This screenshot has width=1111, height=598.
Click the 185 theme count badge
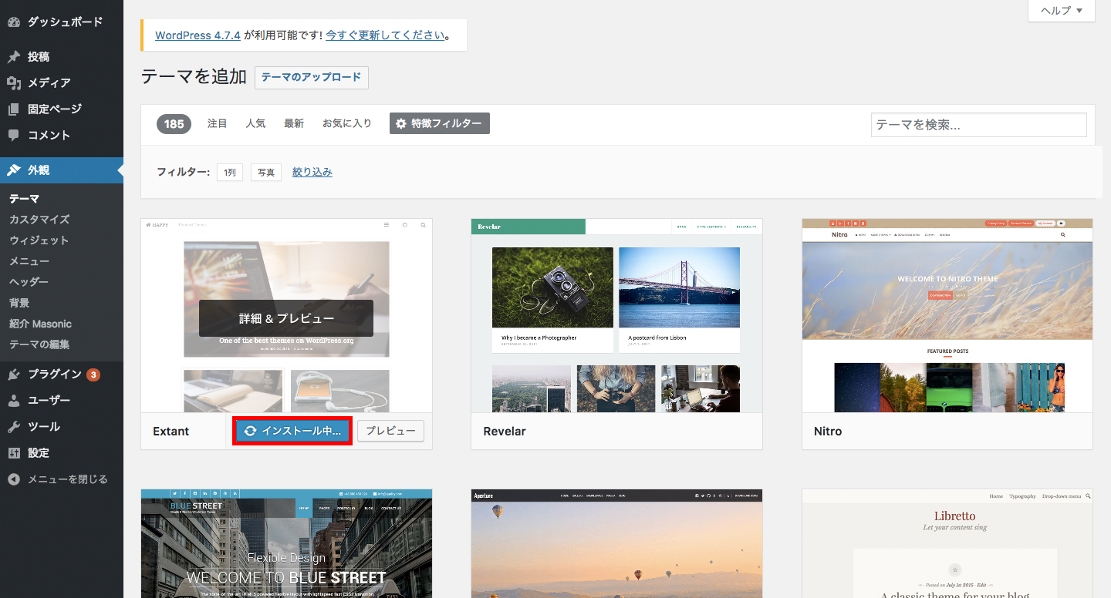pyautogui.click(x=174, y=124)
